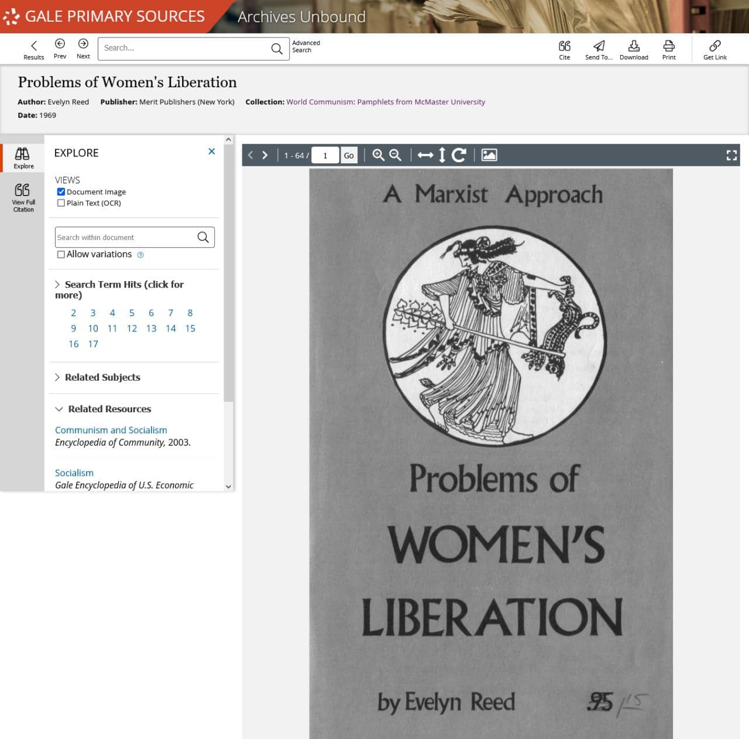Get a link to this document
749x739 pixels.
[714, 50]
